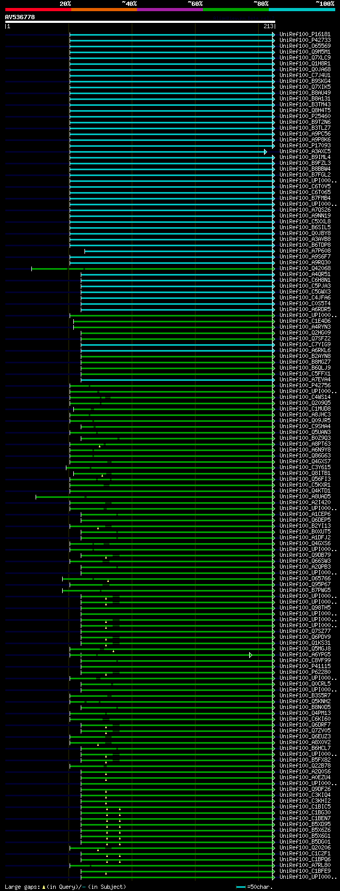Click the red 20% identity legend segment
Screen dimensions: 340x891
(x=38, y=10)
